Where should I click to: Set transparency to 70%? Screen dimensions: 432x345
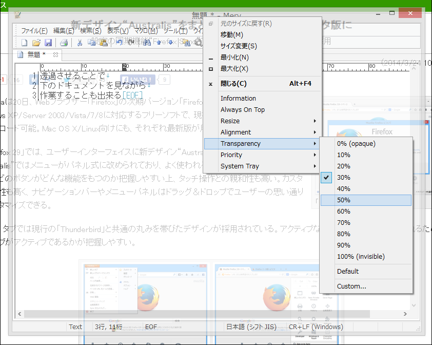[366, 223]
